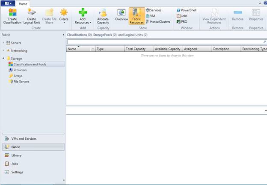The image size is (267, 185).
Task: Sort by Total Capacity column
Action: point(139,49)
